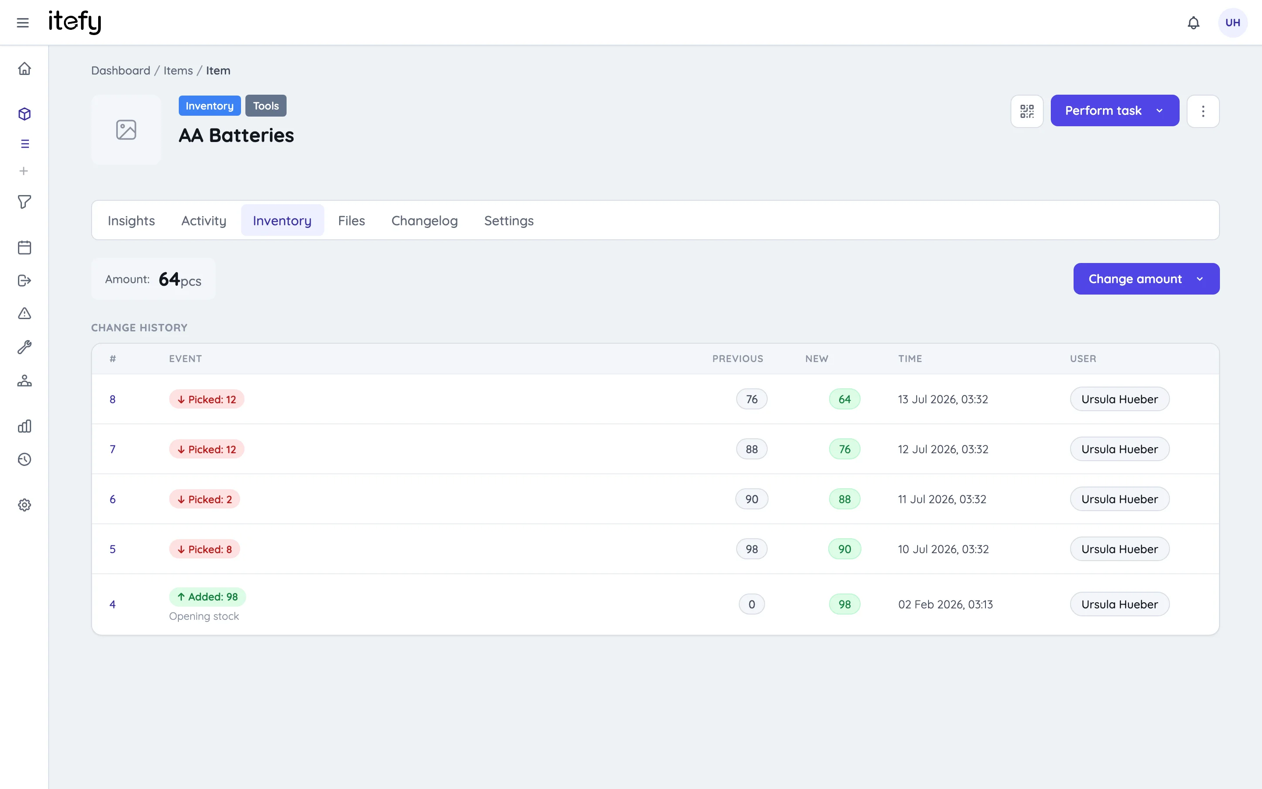Open the reports bar chart icon
The image size is (1262, 789).
(x=25, y=426)
